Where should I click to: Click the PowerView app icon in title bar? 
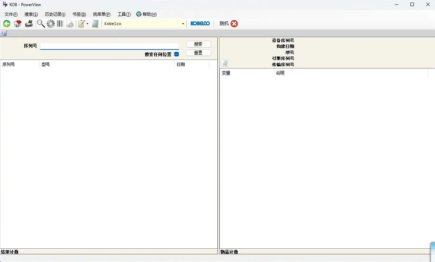pos(5,4)
